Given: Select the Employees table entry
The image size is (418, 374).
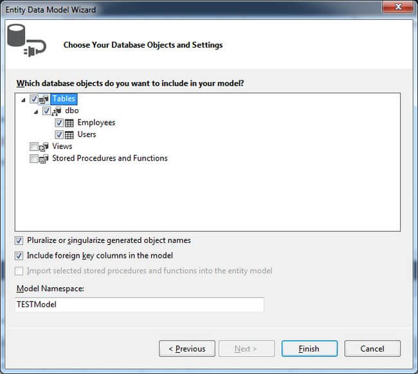Looking at the screenshot, I should click(96, 123).
